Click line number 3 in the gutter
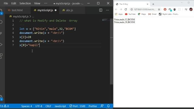This screenshot has width=194, height=109. tap(13, 29)
